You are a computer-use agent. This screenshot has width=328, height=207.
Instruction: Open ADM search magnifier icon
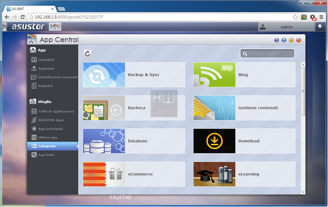click(321, 27)
